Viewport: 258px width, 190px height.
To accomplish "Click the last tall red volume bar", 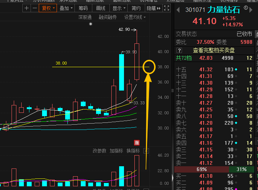I will point(137,171).
